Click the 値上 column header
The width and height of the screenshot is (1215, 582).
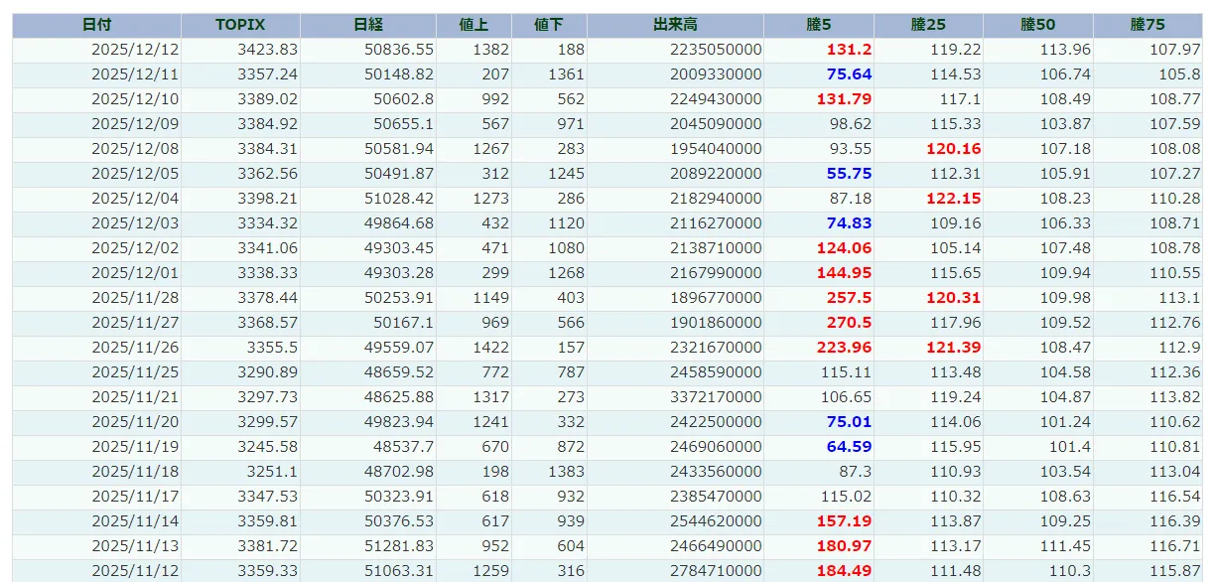click(473, 25)
